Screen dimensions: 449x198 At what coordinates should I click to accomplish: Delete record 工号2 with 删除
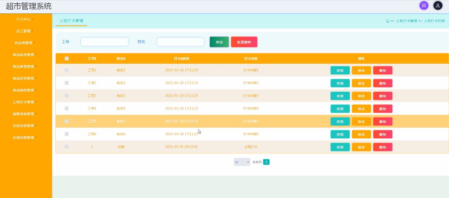pos(383,83)
